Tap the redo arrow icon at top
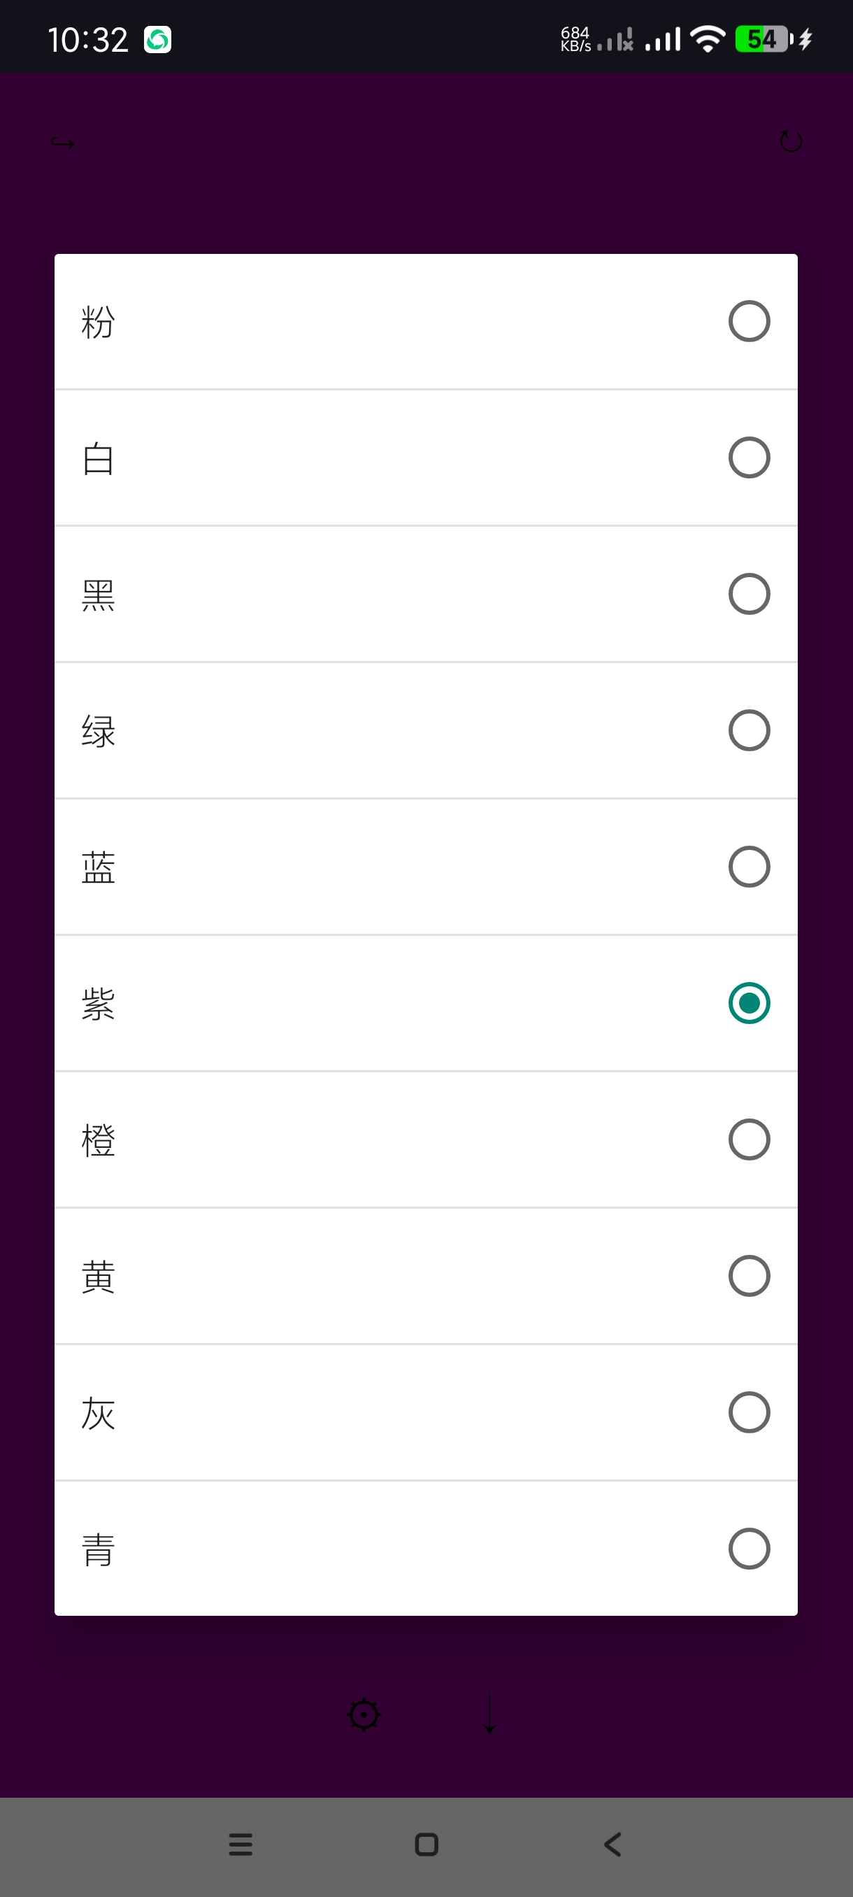The width and height of the screenshot is (853, 1897). [62, 142]
